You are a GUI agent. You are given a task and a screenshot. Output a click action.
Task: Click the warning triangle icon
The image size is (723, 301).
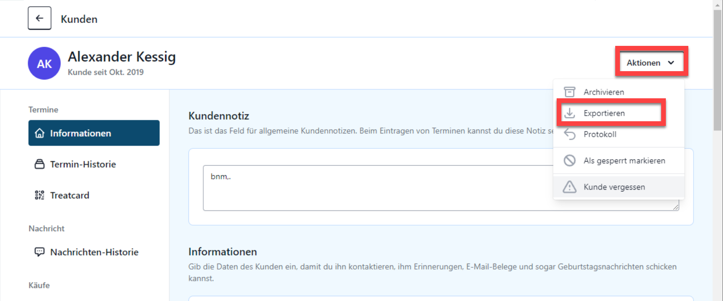click(569, 187)
